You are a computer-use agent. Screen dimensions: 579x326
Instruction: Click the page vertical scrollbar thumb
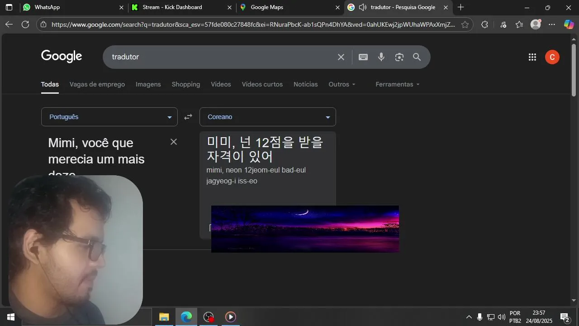pos(574,70)
